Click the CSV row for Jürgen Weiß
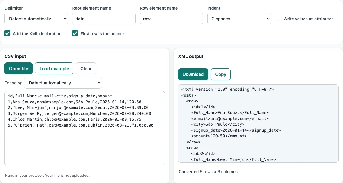This screenshot has height=183, width=343. (x=79, y=113)
